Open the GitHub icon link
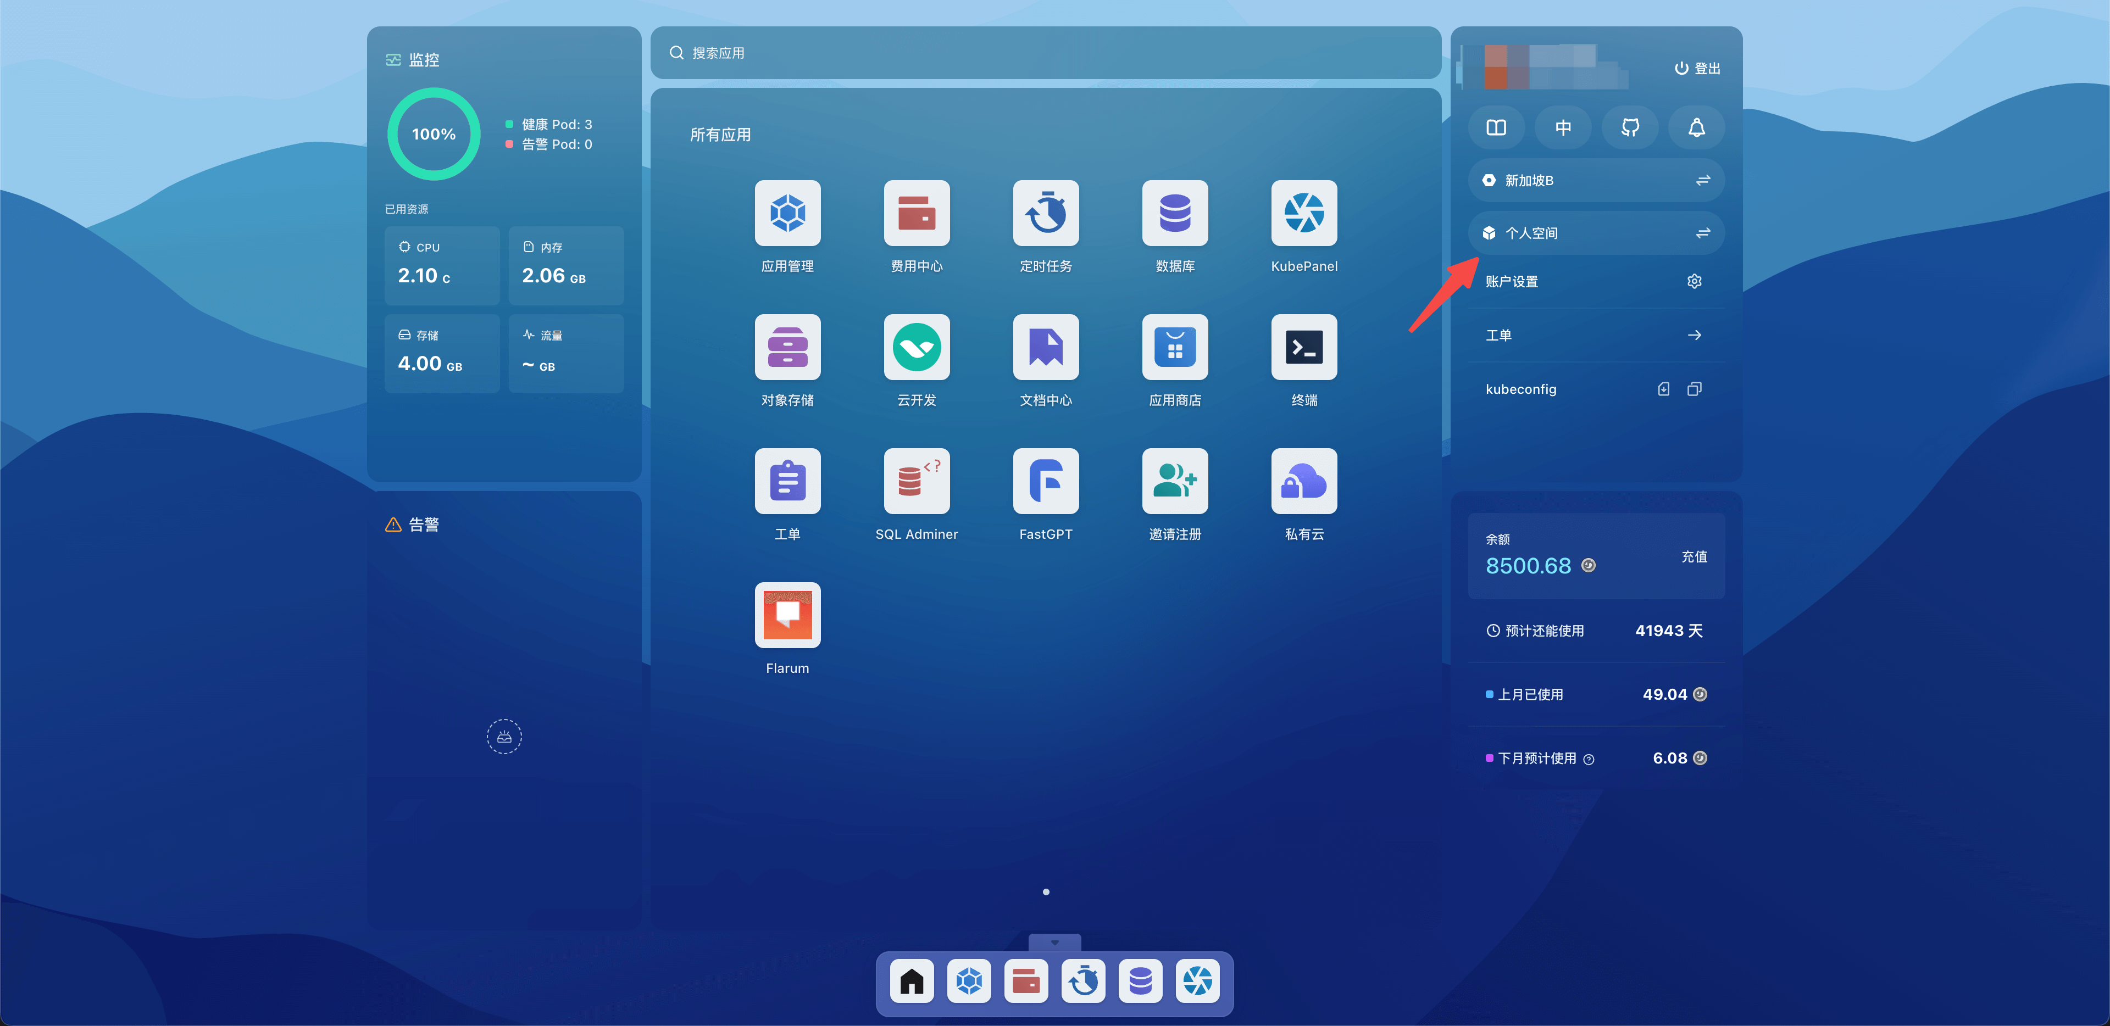 (x=1630, y=128)
